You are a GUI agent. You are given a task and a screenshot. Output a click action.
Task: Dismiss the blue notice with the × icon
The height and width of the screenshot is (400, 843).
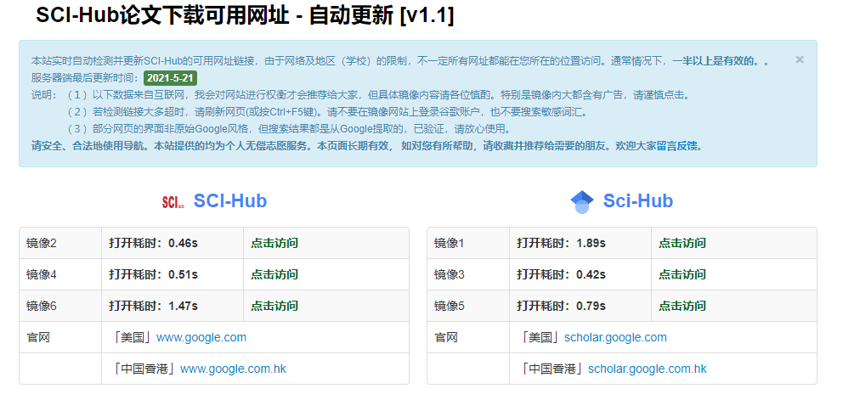click(x=800, y=59)
